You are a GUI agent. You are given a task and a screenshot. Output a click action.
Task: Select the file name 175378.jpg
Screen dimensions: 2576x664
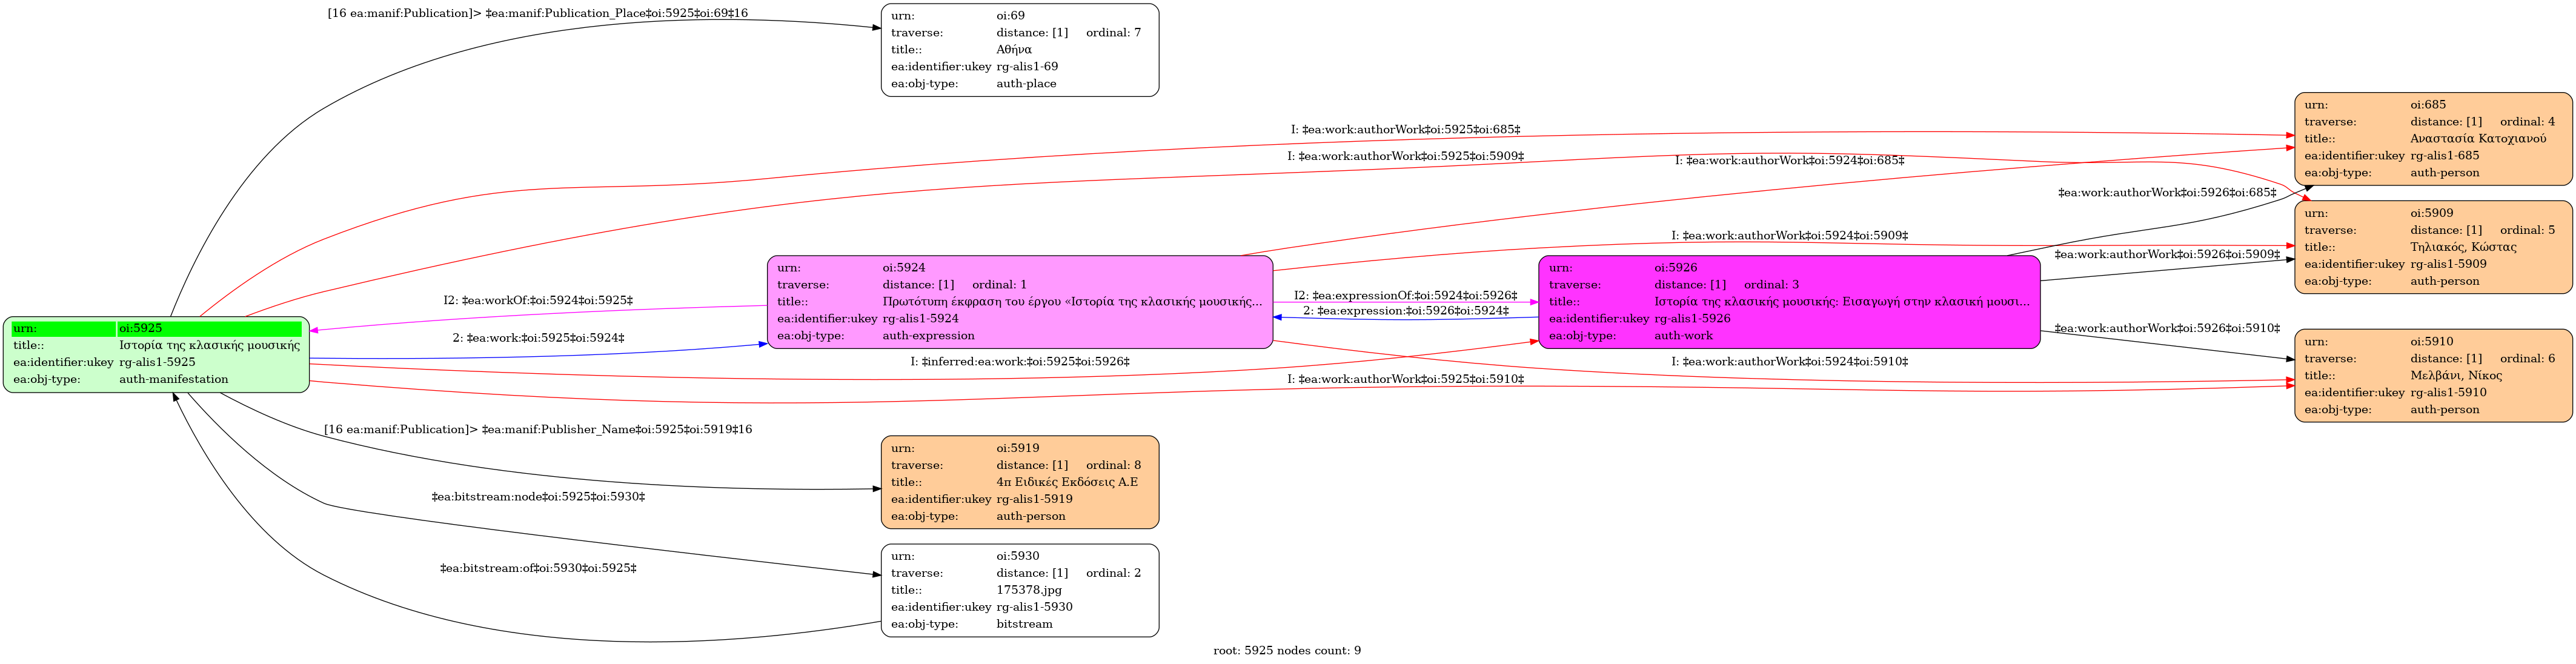click(1029, 590)
